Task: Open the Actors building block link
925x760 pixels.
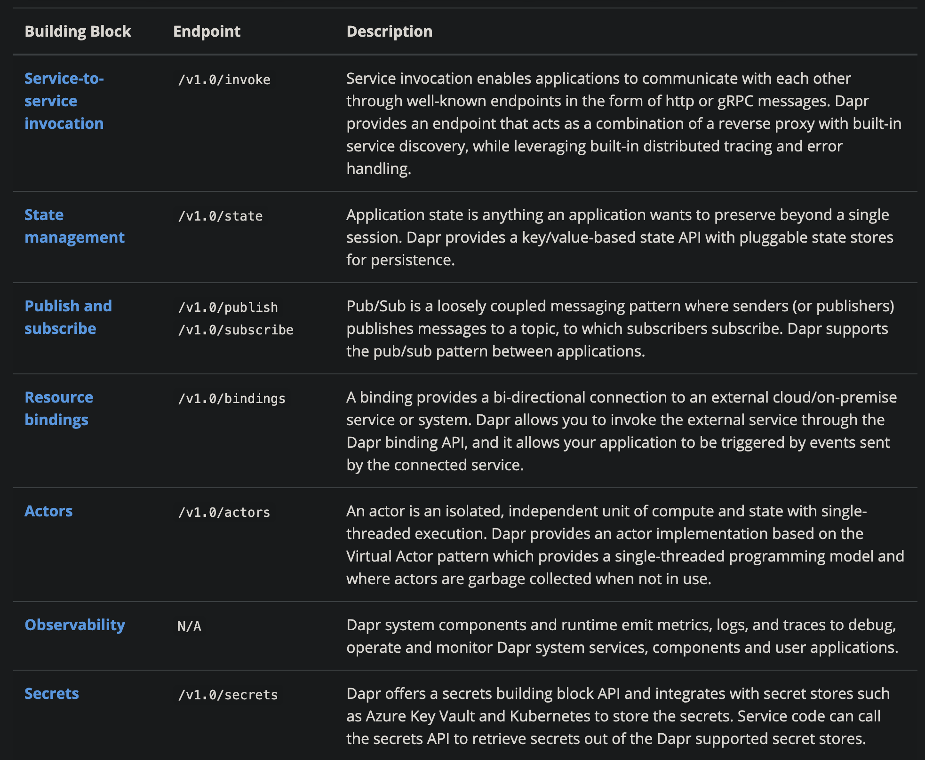Action: pyautogui.click(x=48, y=511)
